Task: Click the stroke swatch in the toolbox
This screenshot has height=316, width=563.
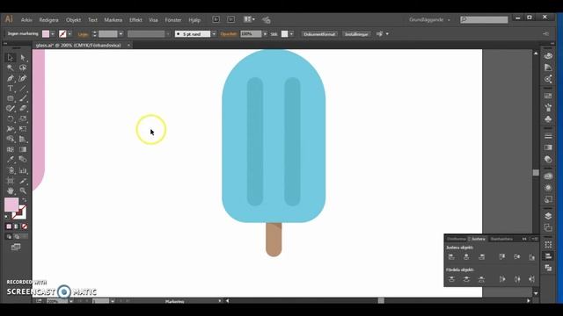Action: (x=21, y=213)
